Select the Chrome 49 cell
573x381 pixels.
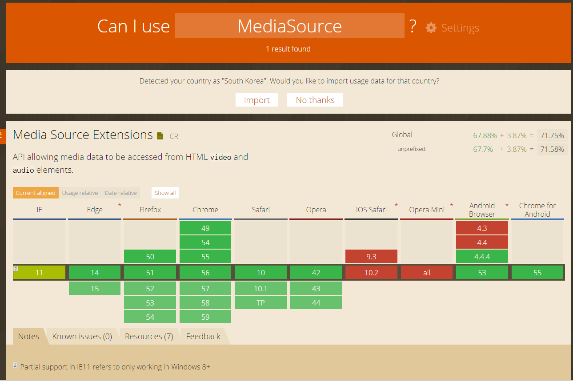coord(205,228)
